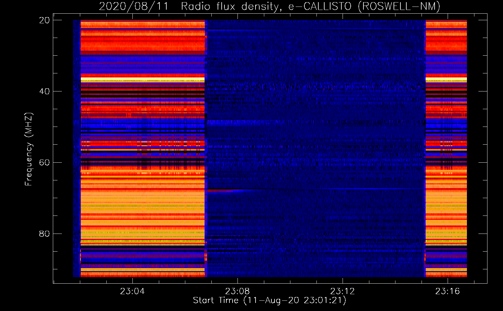The image size is (503, 311).
Task: Click the 40 frequency tick label
Action: 44,91
